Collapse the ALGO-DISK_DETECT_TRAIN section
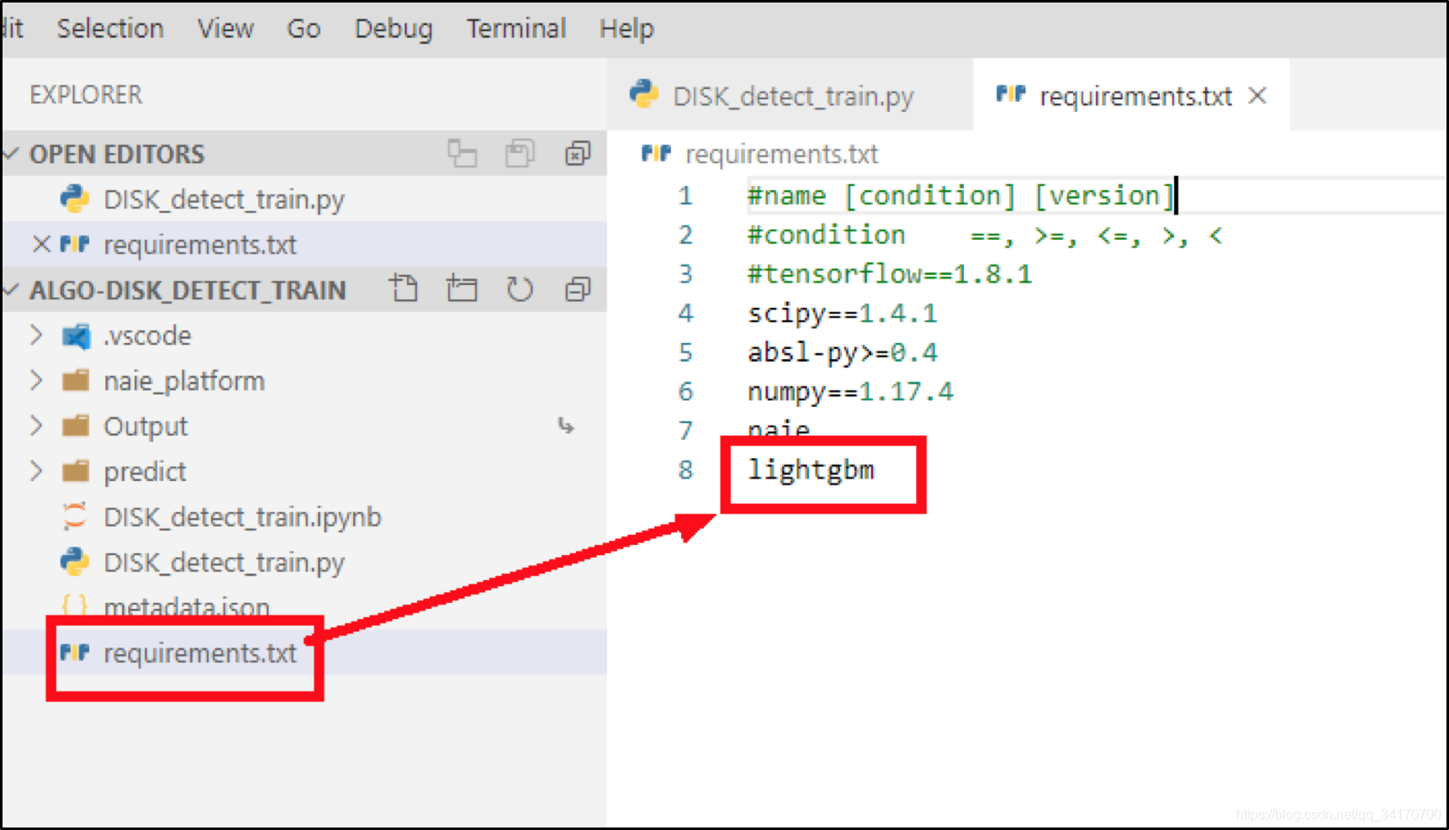Image resolution: width=1449 pixels, height=830 pixels. point(12,290)
